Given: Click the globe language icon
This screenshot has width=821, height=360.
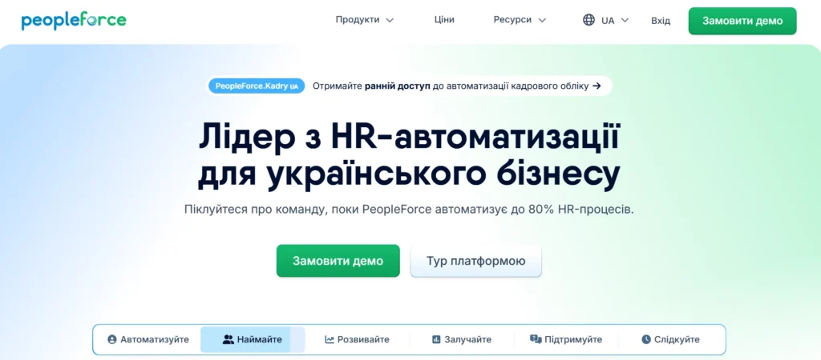Looking at the screenshot, I should [x=588, y=20].
